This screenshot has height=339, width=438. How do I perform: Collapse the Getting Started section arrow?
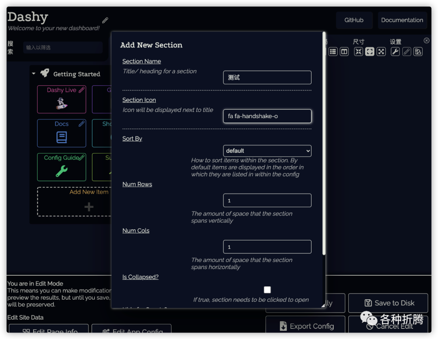(34, 73)
